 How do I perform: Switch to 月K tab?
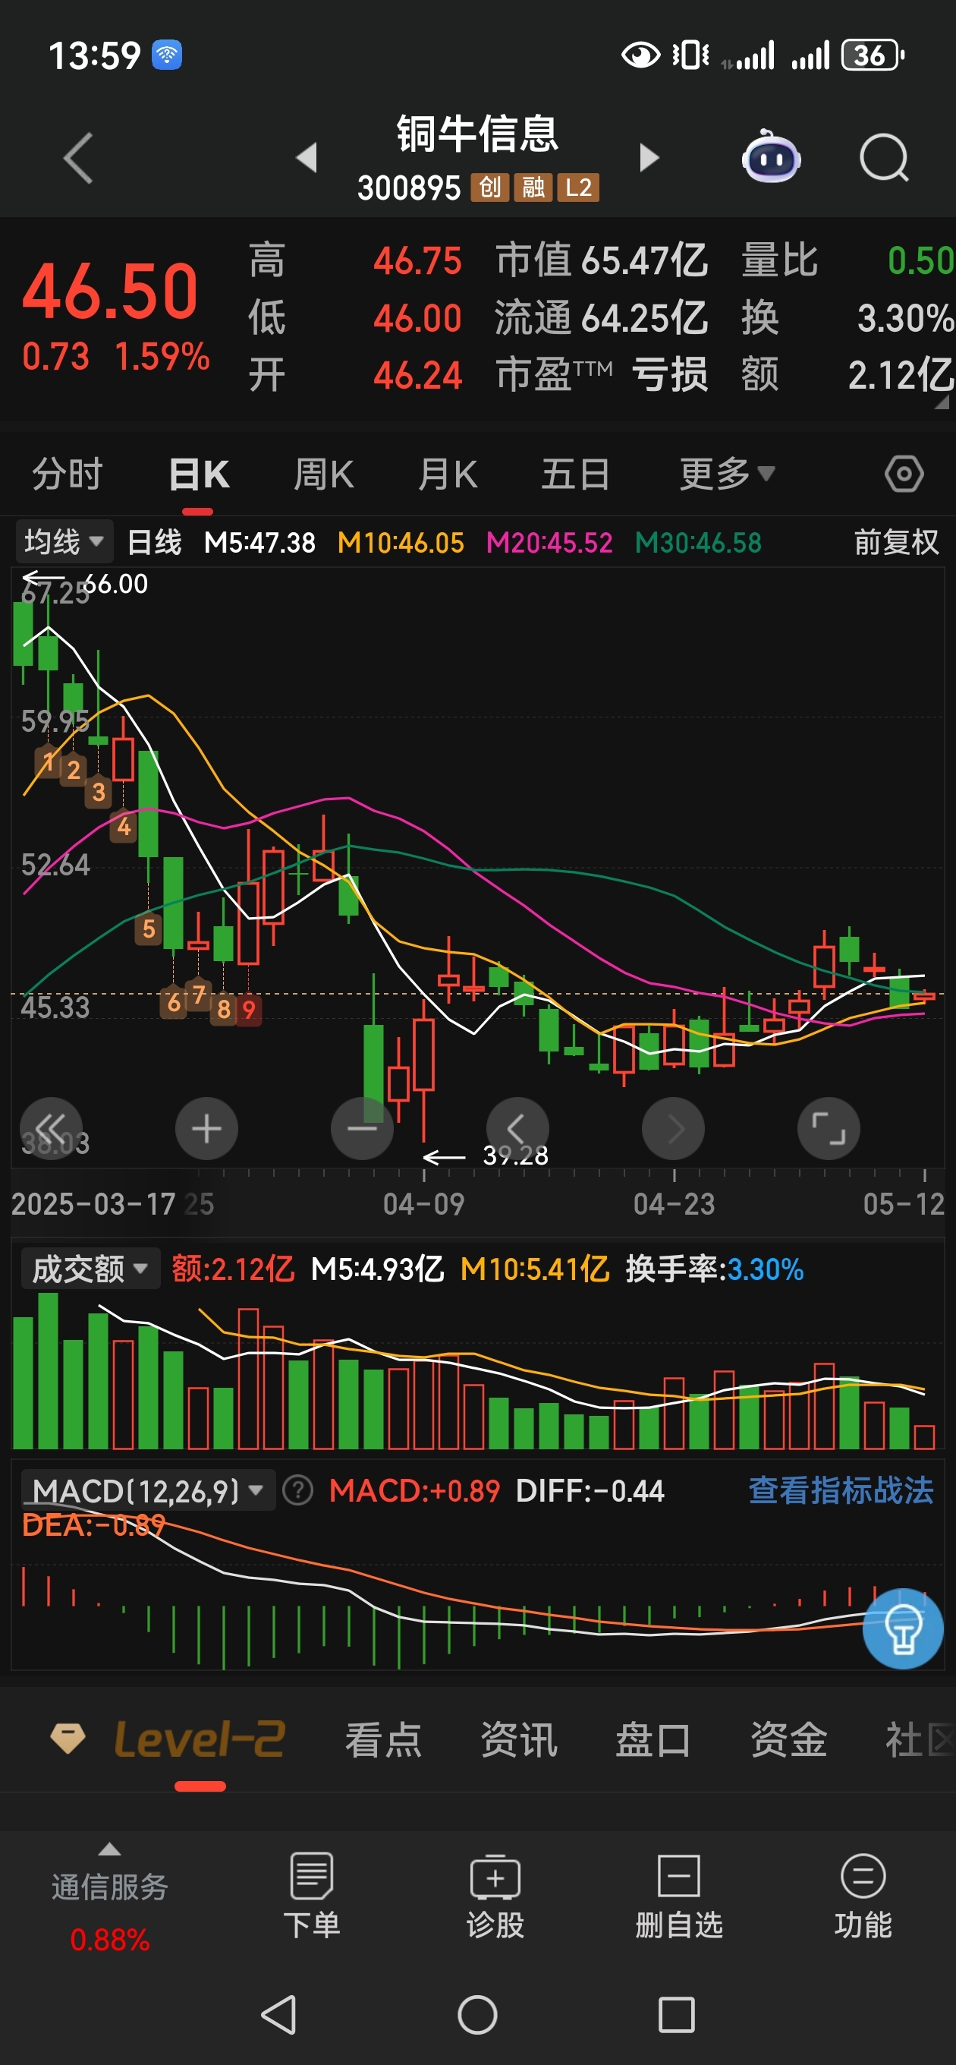pyautogui.click(x=448, y=474)
